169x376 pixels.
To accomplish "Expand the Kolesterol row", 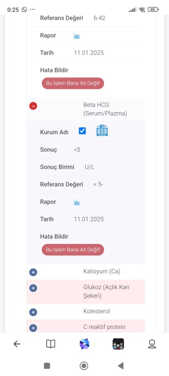I will [x=33, y=312].
